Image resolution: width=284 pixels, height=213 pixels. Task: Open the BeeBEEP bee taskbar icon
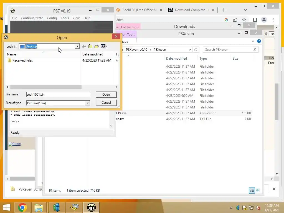pos(74,207)
